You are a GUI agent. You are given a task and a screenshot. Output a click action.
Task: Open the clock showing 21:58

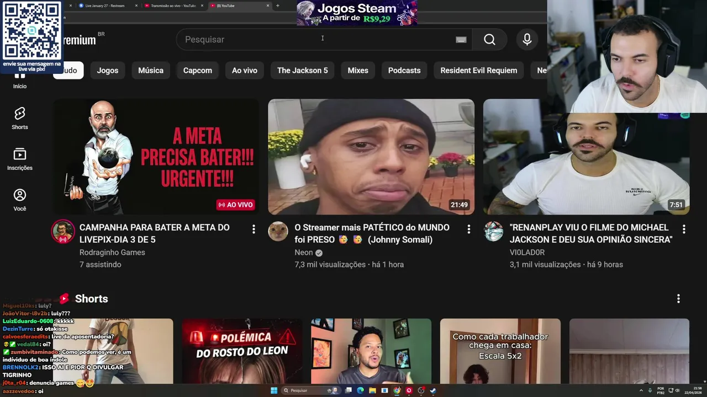point(693,390)
